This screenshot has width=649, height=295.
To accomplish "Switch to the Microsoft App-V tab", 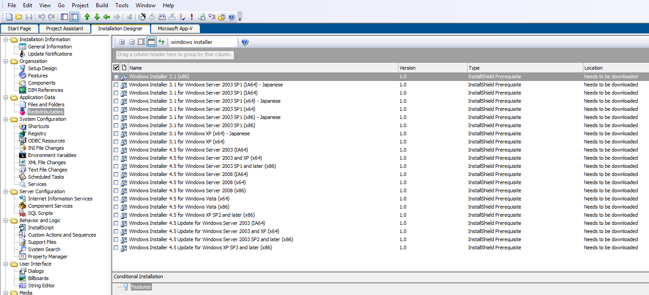I will click(x=175, y=29).
